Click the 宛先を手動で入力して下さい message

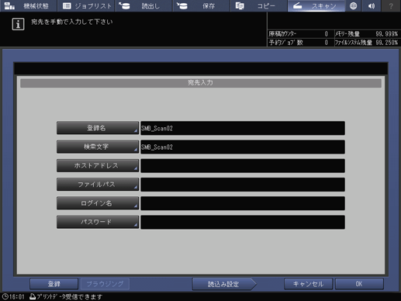(x=72, y=22)
